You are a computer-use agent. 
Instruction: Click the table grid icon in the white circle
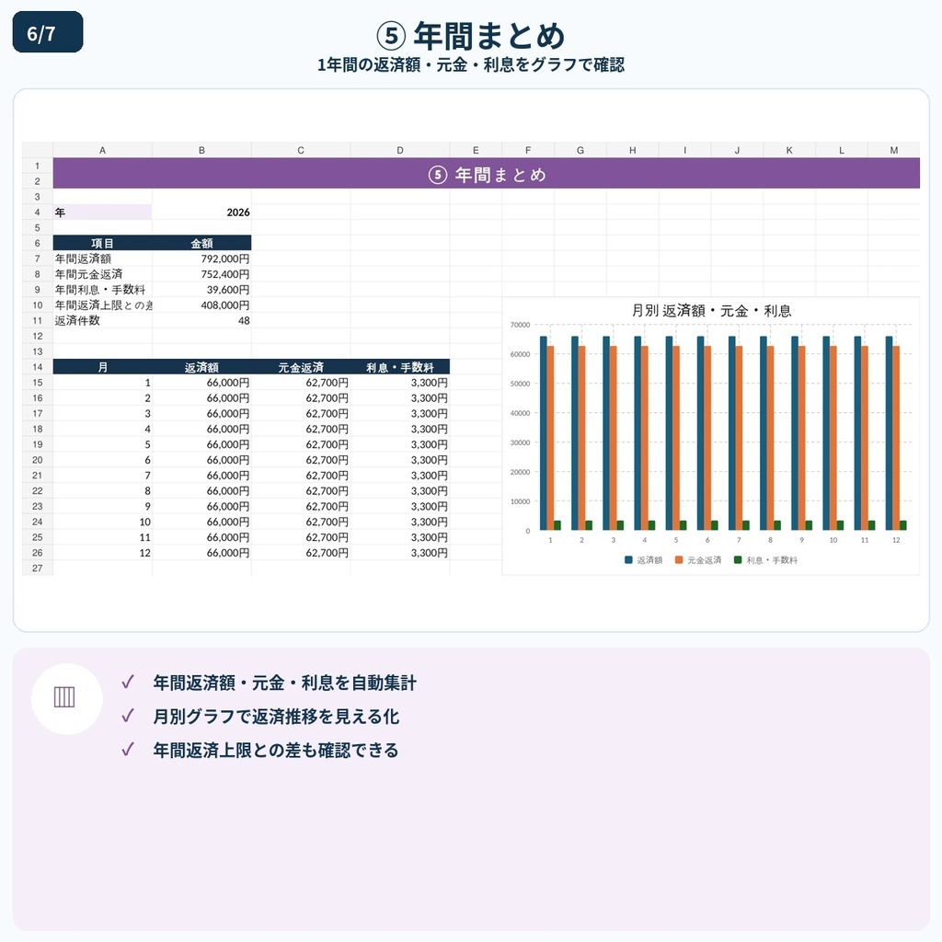[x=64, y=697]
